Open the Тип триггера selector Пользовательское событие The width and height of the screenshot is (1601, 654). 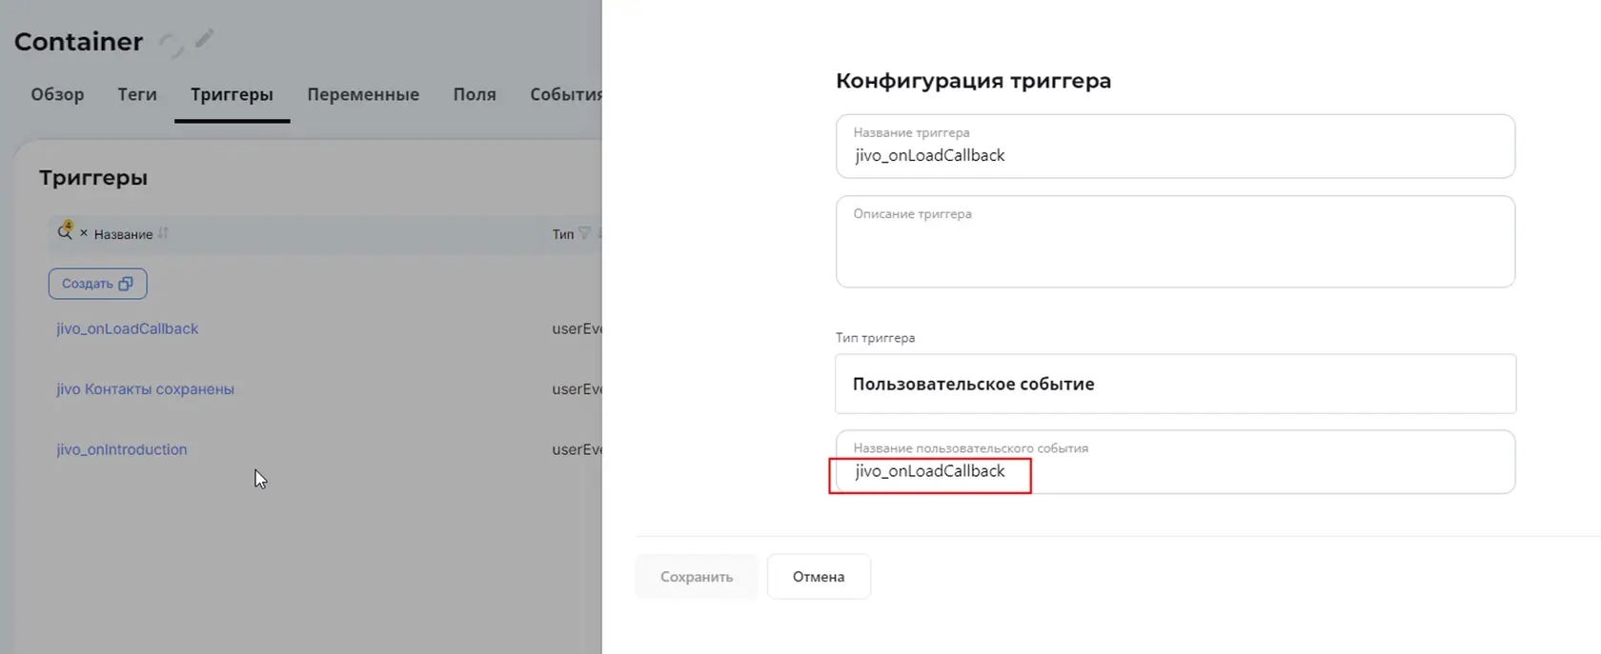tap(1175, 384)
